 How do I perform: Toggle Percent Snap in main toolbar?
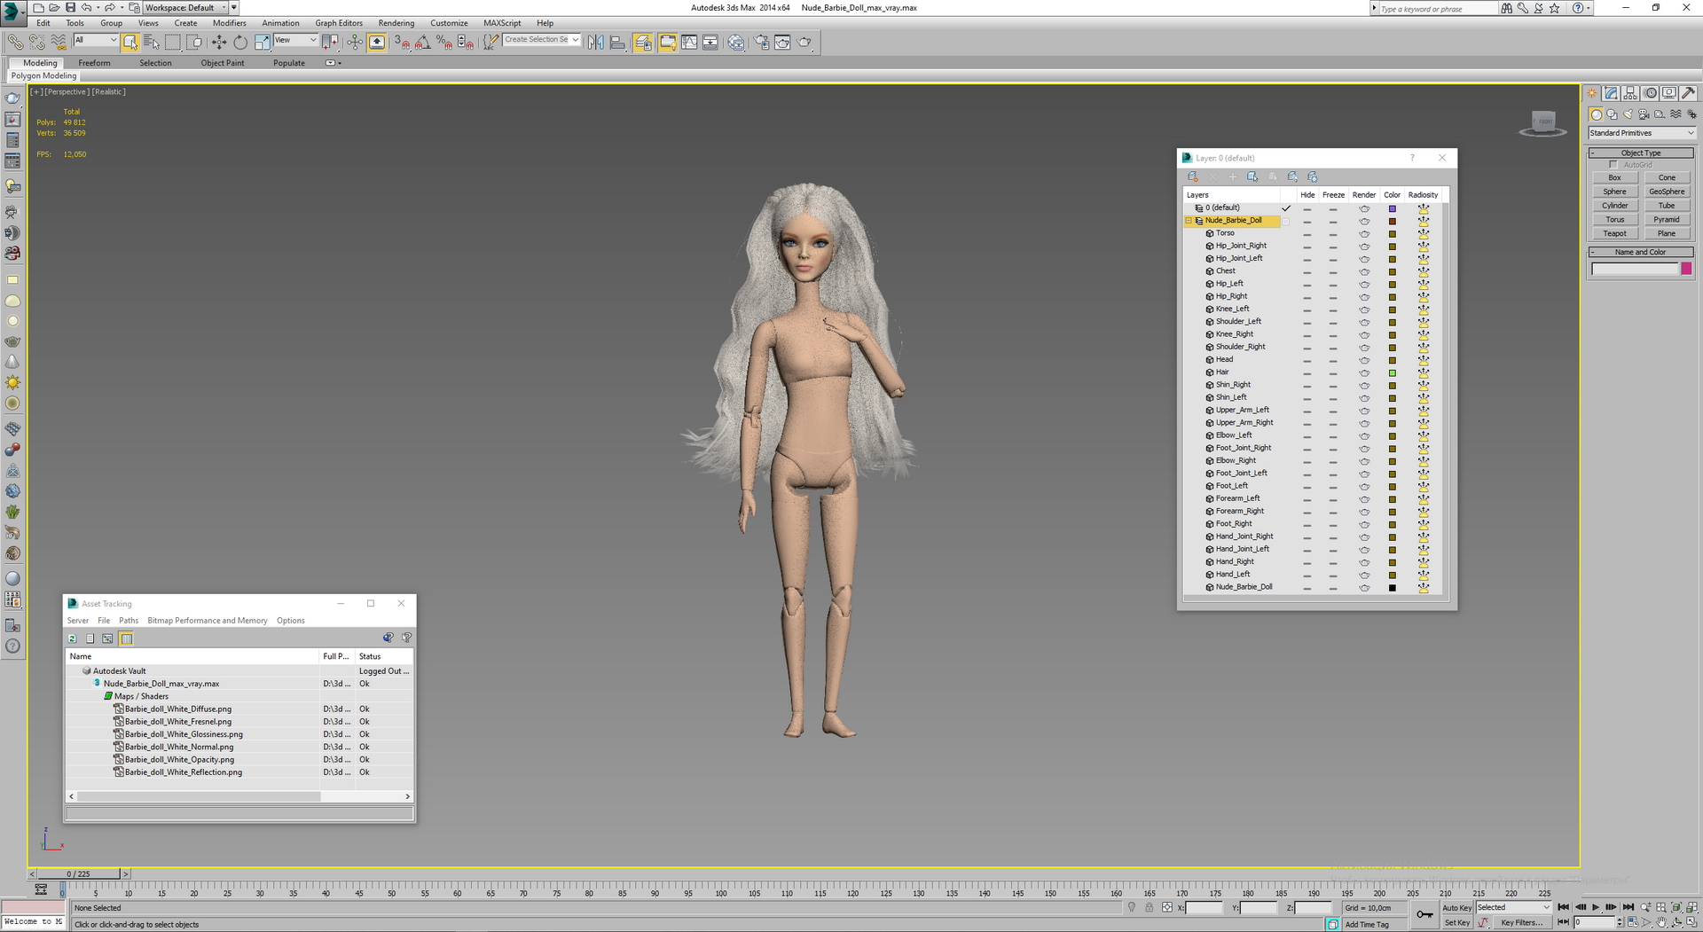pos(443,42)
